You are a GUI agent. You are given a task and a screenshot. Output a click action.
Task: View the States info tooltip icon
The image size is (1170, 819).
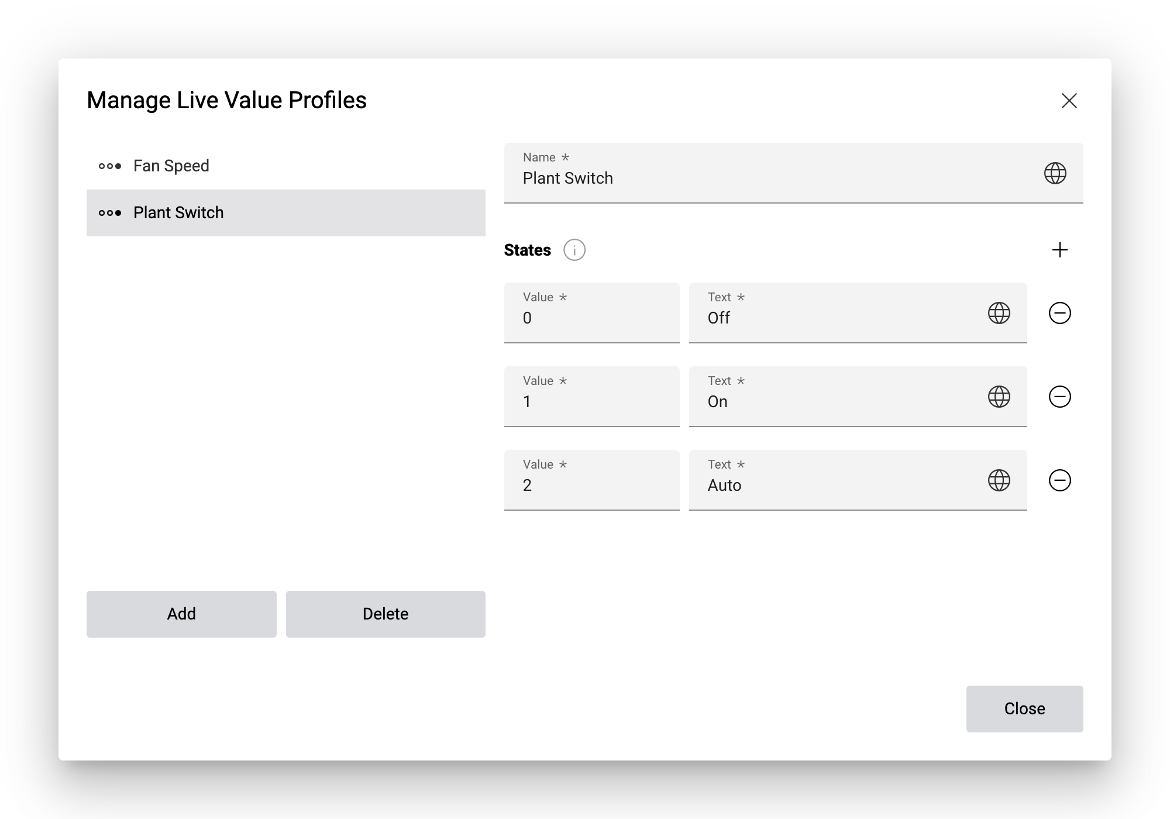[574, 250]
